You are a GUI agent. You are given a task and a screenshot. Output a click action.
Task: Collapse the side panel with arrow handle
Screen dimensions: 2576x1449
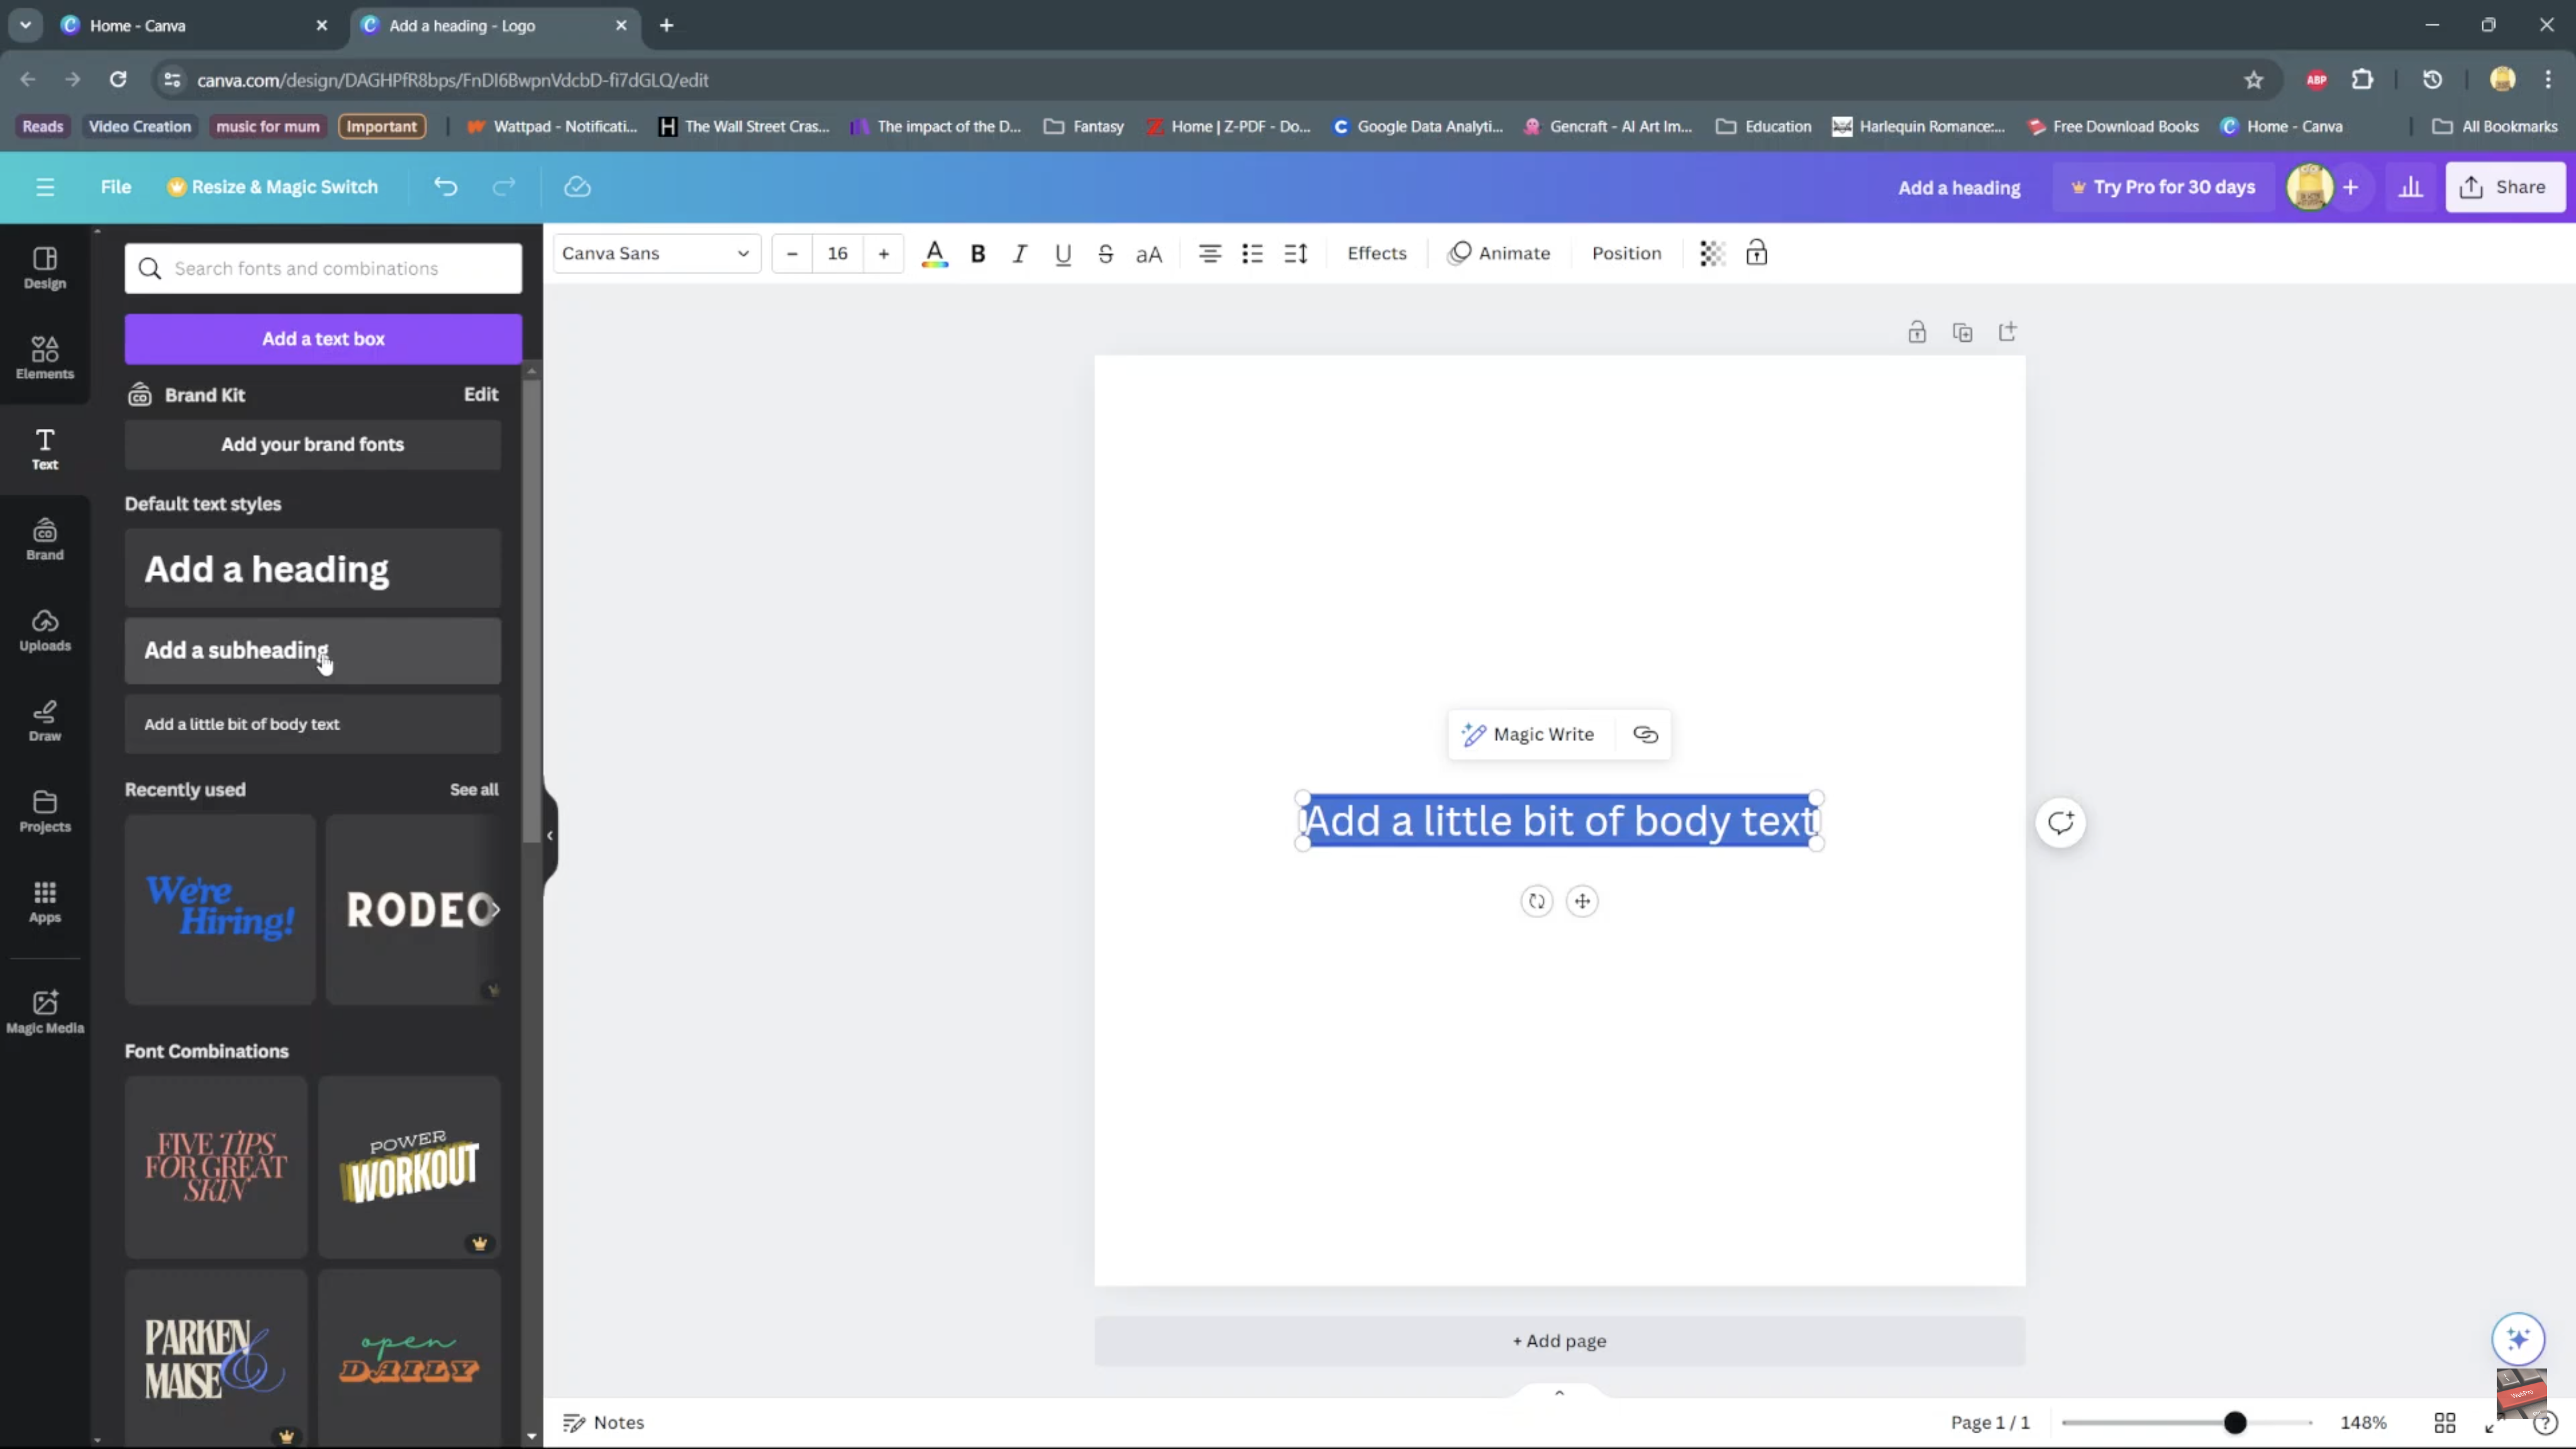549,836
